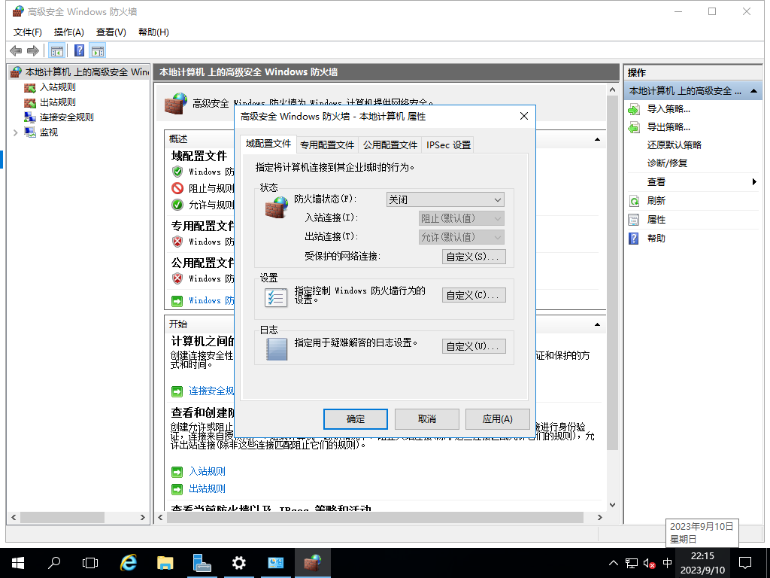
Task: Click the volume muted tray icon
Action: 649,563
